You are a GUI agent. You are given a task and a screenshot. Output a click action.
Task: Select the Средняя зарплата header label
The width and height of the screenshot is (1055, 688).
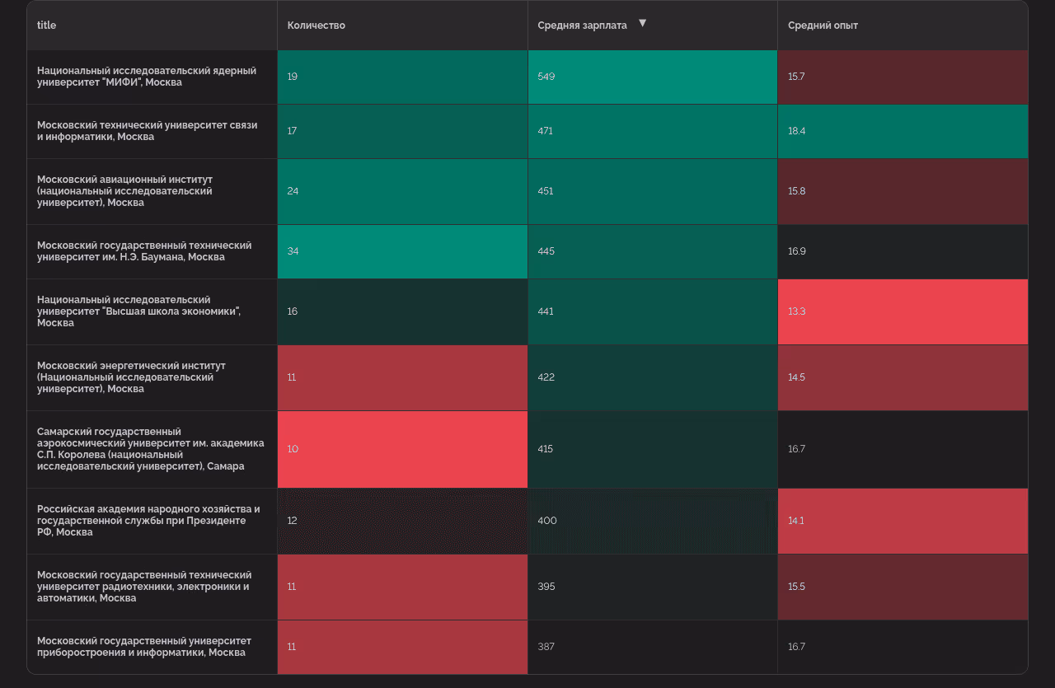click(x=582, y=26)
